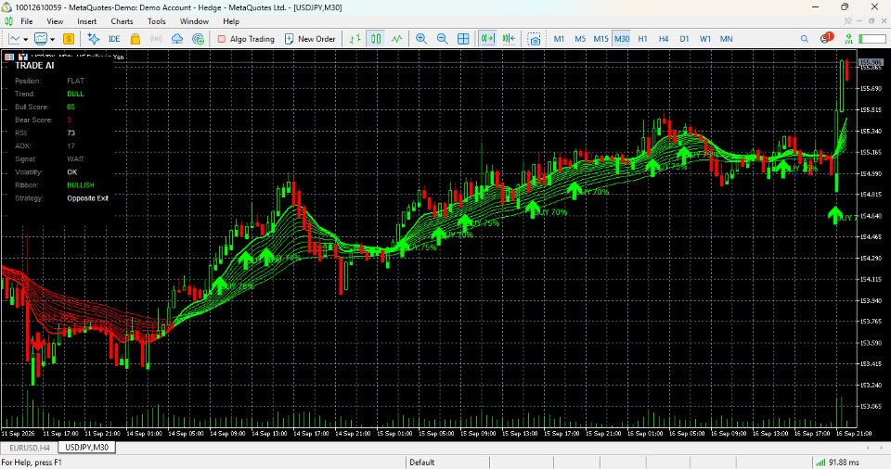Select the W1 timeframe

pyautogui.click(x=705, y=39)
